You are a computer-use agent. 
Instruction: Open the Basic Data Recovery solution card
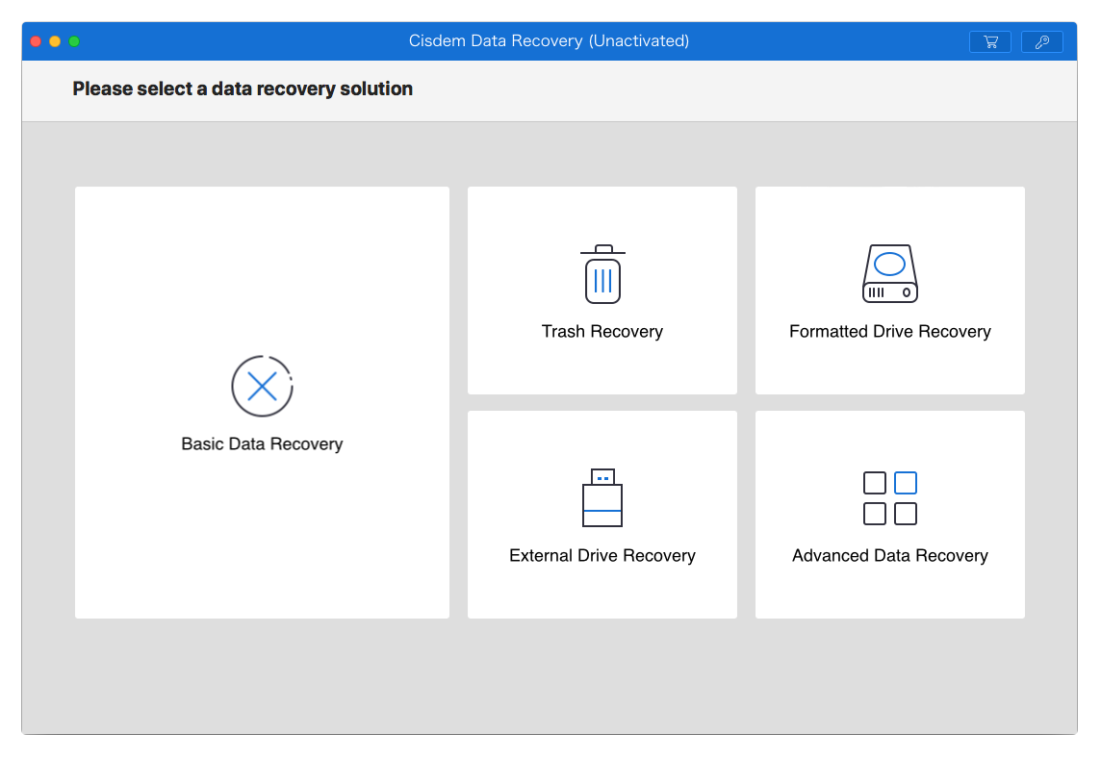pos(262,402)
